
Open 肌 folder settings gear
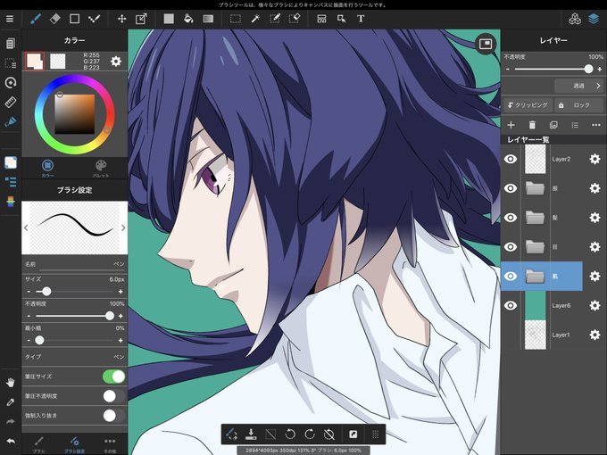(595, 276)
